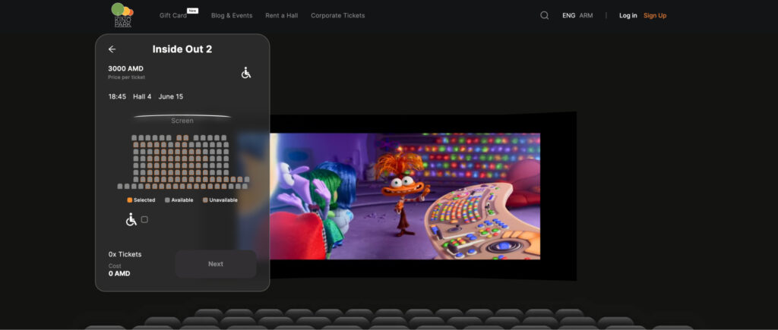Image resolution: width=778 pixels, height=330 pixels.
Task: Go back with the left arrow
Action: pos(112,49)
